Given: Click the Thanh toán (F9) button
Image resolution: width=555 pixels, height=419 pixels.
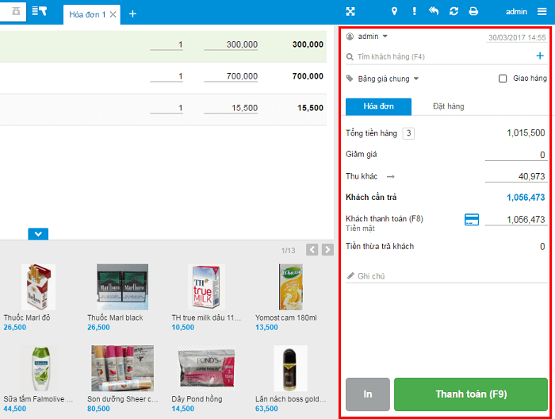Looking at the screenshot, I should (470, 394).
